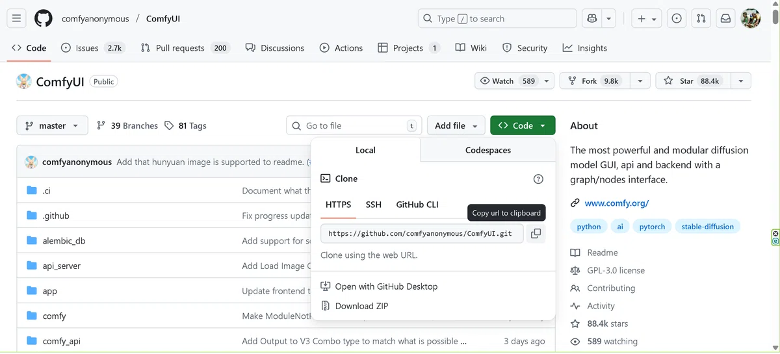Open 'Add Output to V3 Combo' commit message
780x354 pixels.
[354, 341]
